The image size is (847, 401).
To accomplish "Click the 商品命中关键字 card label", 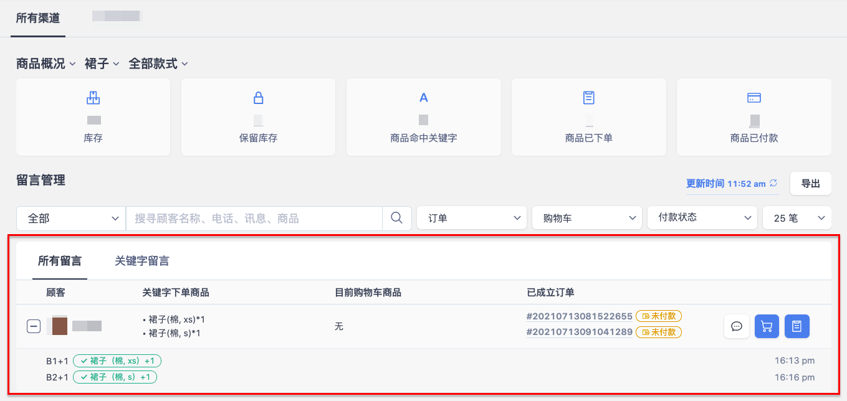I will coord(424,138).
